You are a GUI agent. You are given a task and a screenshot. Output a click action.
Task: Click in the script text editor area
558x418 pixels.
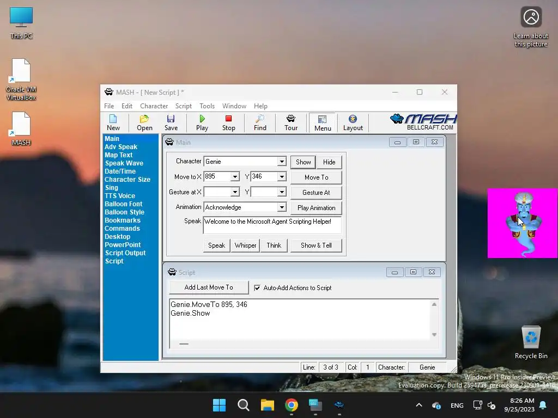tap(300, 320)
